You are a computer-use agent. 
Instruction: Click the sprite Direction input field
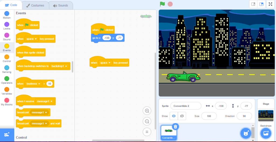point(244,116)
